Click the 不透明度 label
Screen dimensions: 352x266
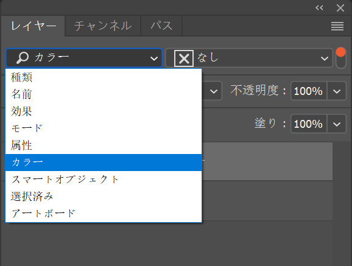[x=258, y=91]
